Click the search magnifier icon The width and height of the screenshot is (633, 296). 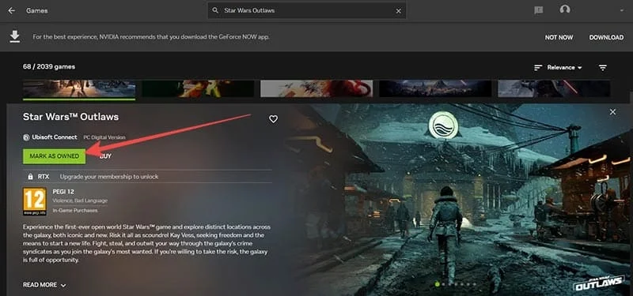(x=215, y=10)
